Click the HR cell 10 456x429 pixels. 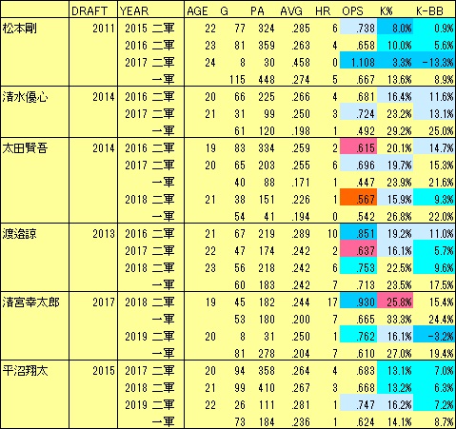pos(332,234)
